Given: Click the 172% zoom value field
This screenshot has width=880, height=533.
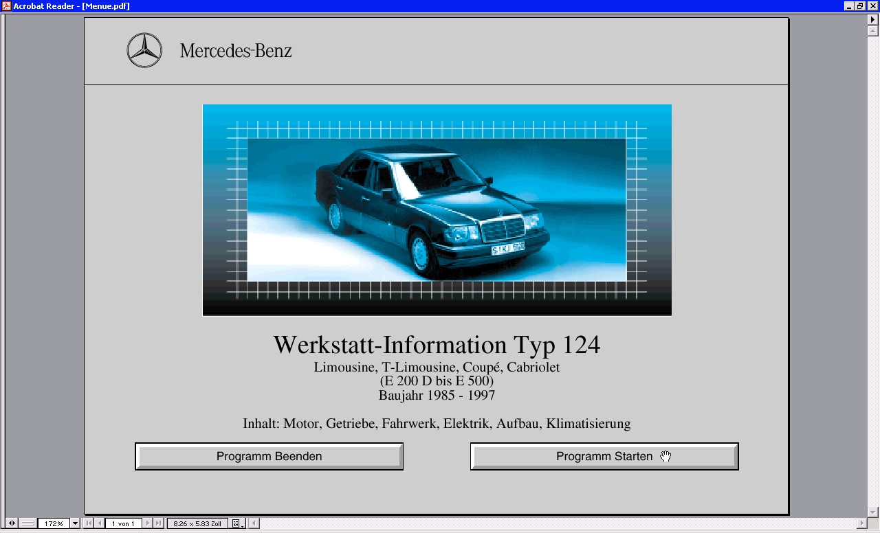Looking at the screenshot, I should [54, 523].
